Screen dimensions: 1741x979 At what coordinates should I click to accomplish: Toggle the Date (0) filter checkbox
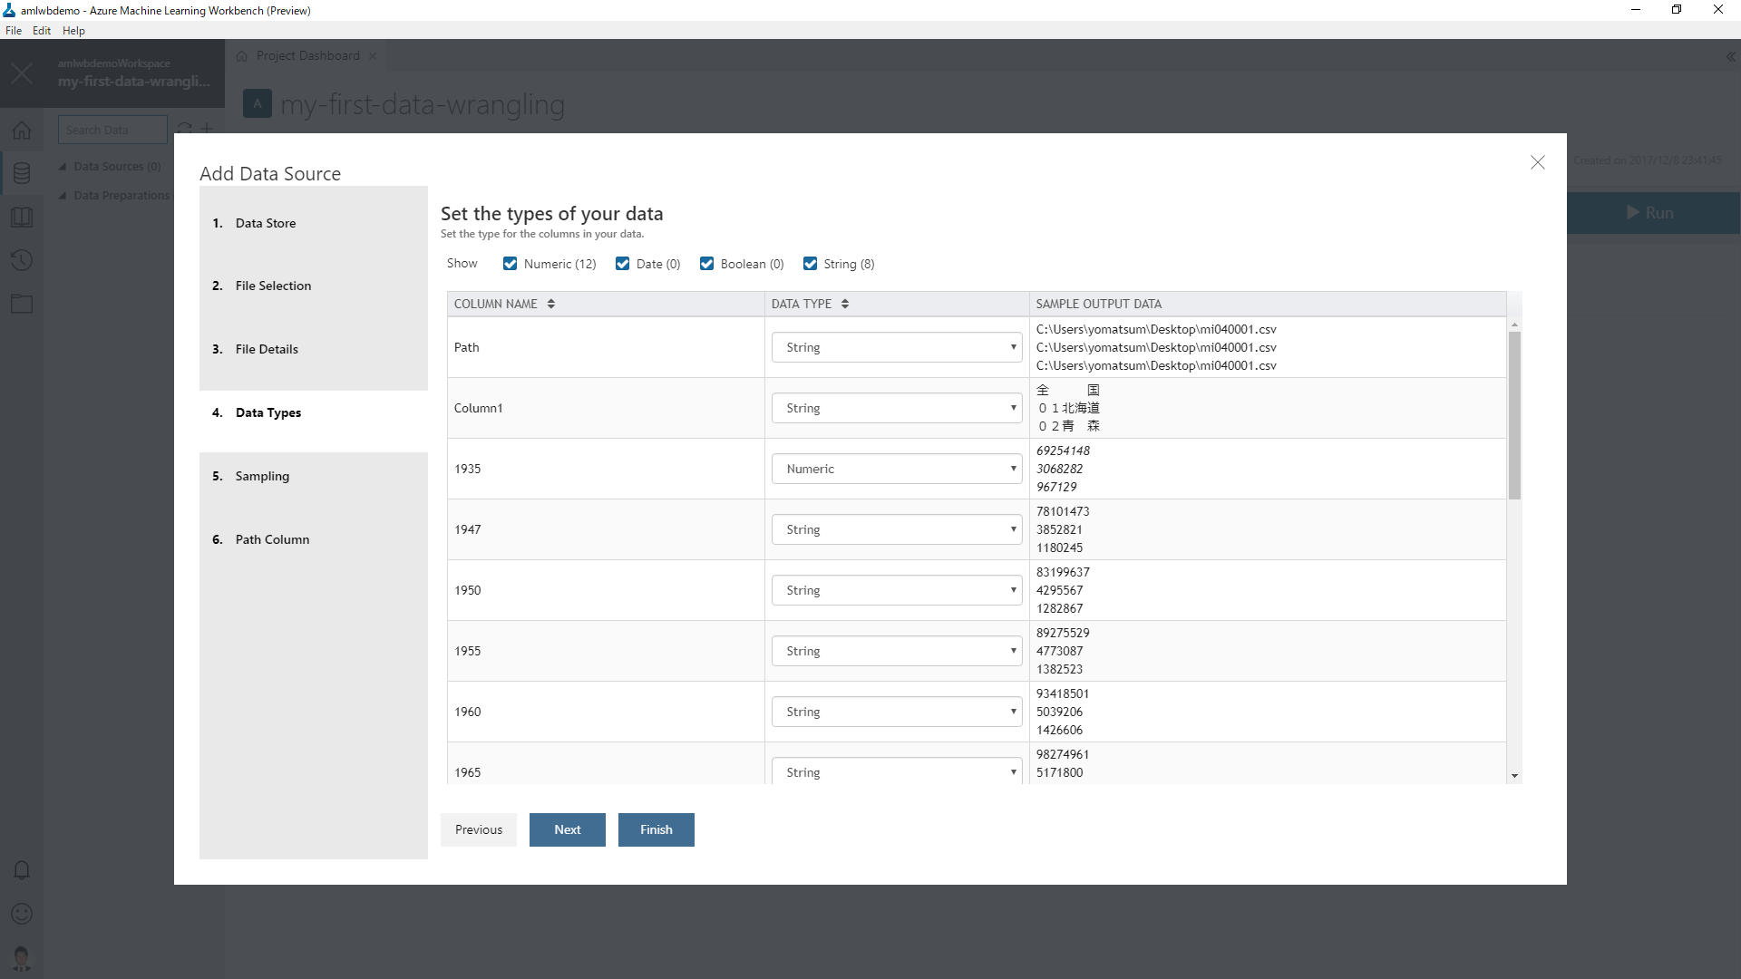(x=623, y=264)
